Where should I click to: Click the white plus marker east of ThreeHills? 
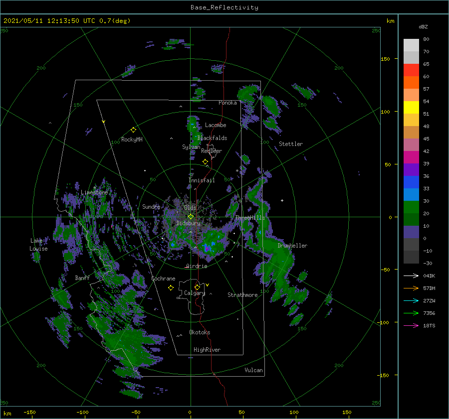coord(282,200)
